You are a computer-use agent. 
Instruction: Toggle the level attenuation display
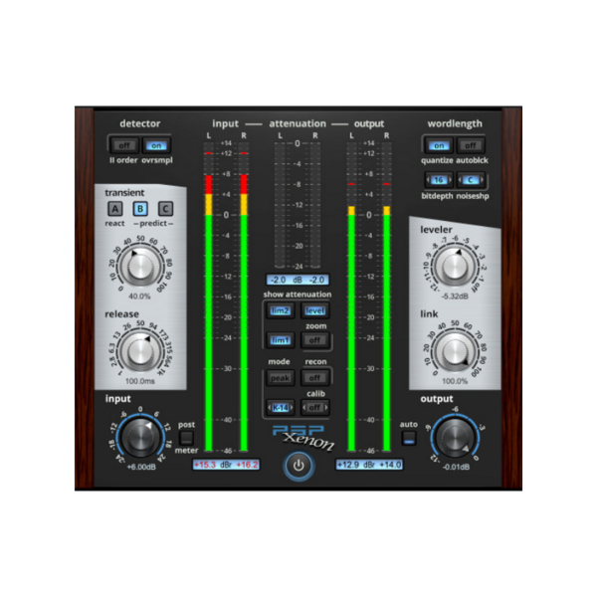point(314,310)
